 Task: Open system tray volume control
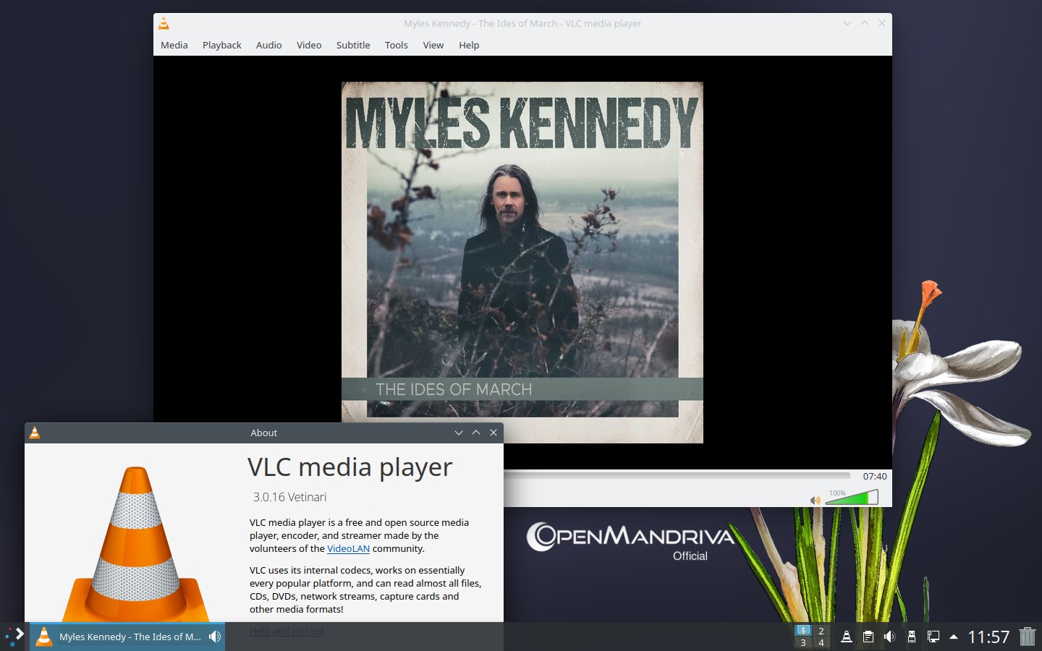[889, 637]
